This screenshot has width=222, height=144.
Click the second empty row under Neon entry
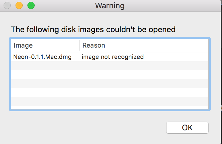pyautogui.click(x=110, y=75)
